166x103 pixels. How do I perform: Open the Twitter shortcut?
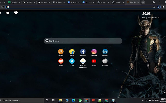coord(72,61)
